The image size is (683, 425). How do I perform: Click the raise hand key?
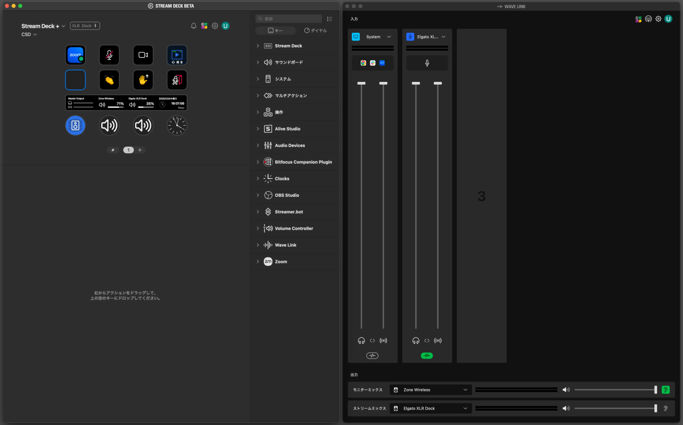[x=143, y=80]
